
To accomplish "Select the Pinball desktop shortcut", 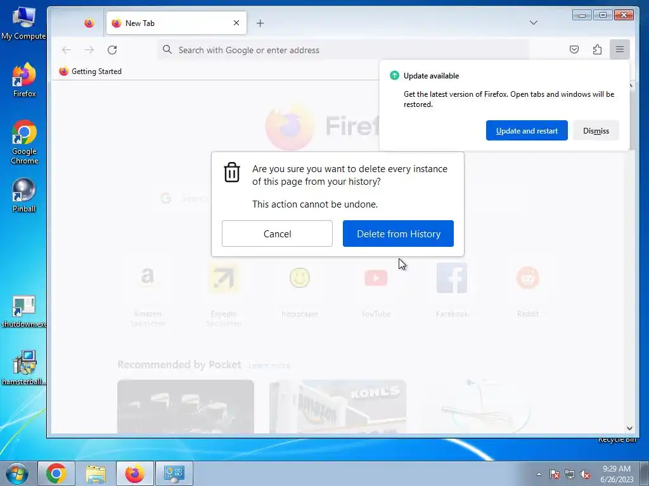I will [24, 195].
